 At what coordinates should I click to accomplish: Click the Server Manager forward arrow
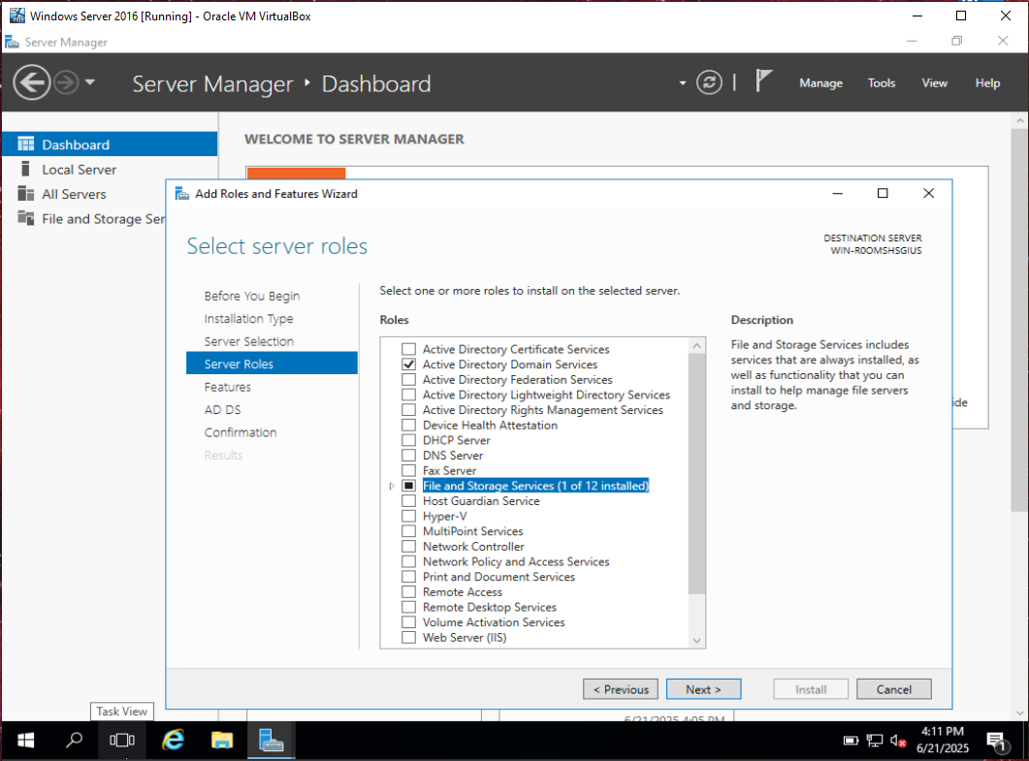point(66,82)
